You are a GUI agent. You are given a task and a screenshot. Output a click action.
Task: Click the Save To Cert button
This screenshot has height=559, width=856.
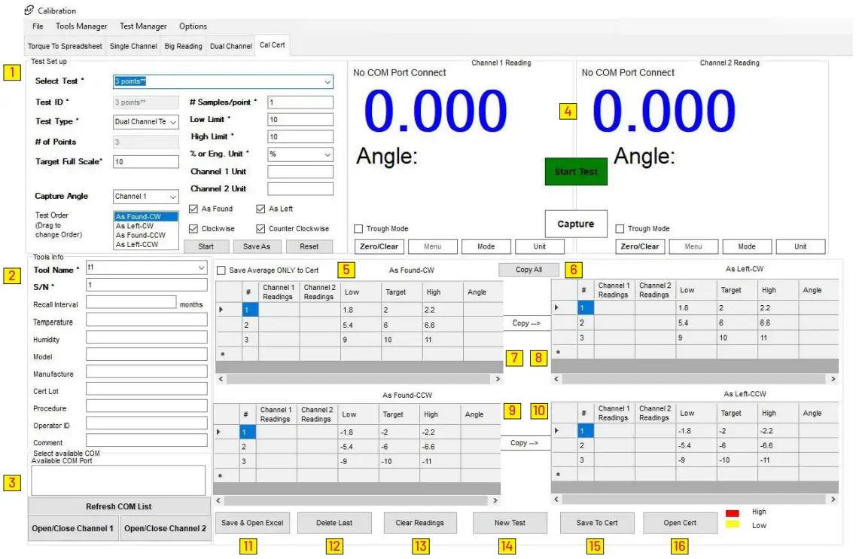coord(597,523)
